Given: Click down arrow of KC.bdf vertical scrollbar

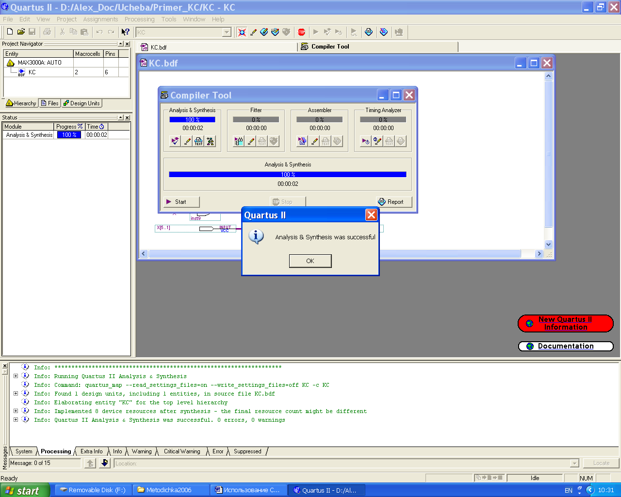Looking at the screenshot, I should [549, 245].
